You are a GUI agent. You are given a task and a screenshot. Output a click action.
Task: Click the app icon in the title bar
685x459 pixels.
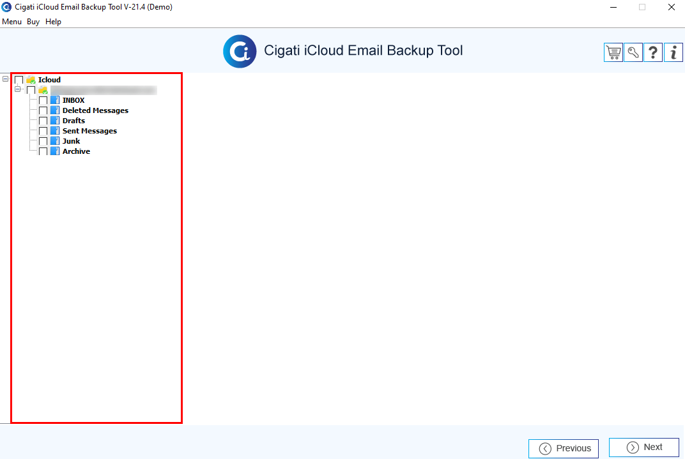[x=6, y=7]
